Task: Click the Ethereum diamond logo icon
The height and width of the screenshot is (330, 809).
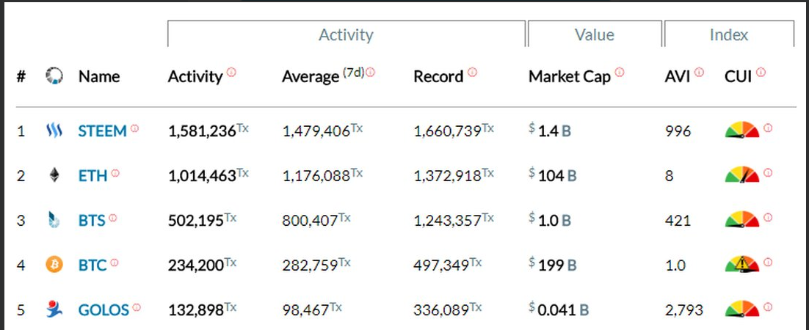Action: click(54, 176)
